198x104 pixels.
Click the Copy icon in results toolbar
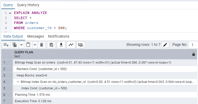point(15,45)
